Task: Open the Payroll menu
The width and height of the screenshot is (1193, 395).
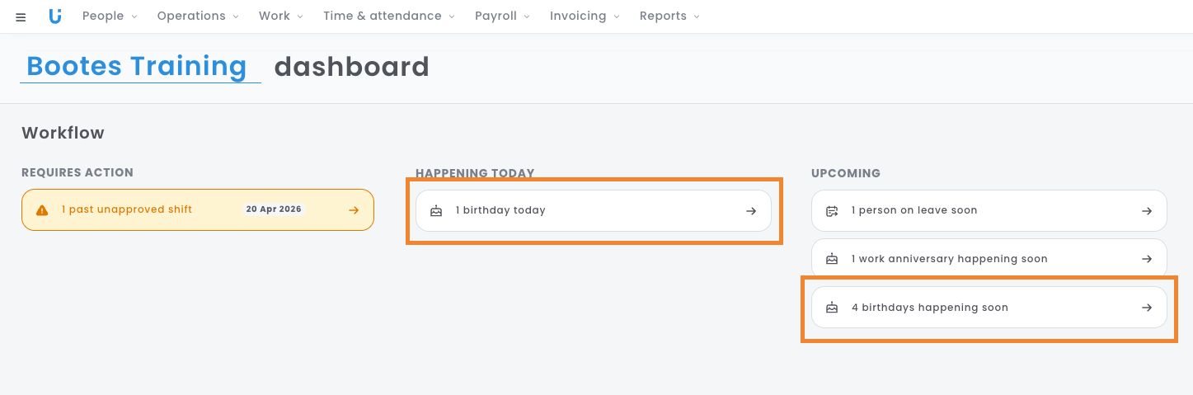Action: point(501,16)
